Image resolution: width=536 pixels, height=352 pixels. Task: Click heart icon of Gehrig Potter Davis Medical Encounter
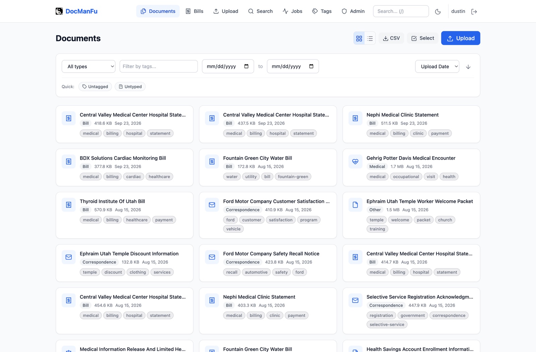[355, 162]
